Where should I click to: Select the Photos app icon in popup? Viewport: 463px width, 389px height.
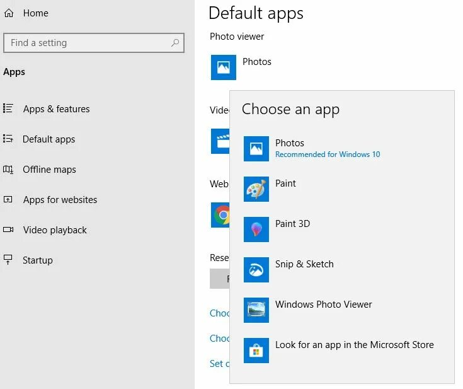coord(256,149)
